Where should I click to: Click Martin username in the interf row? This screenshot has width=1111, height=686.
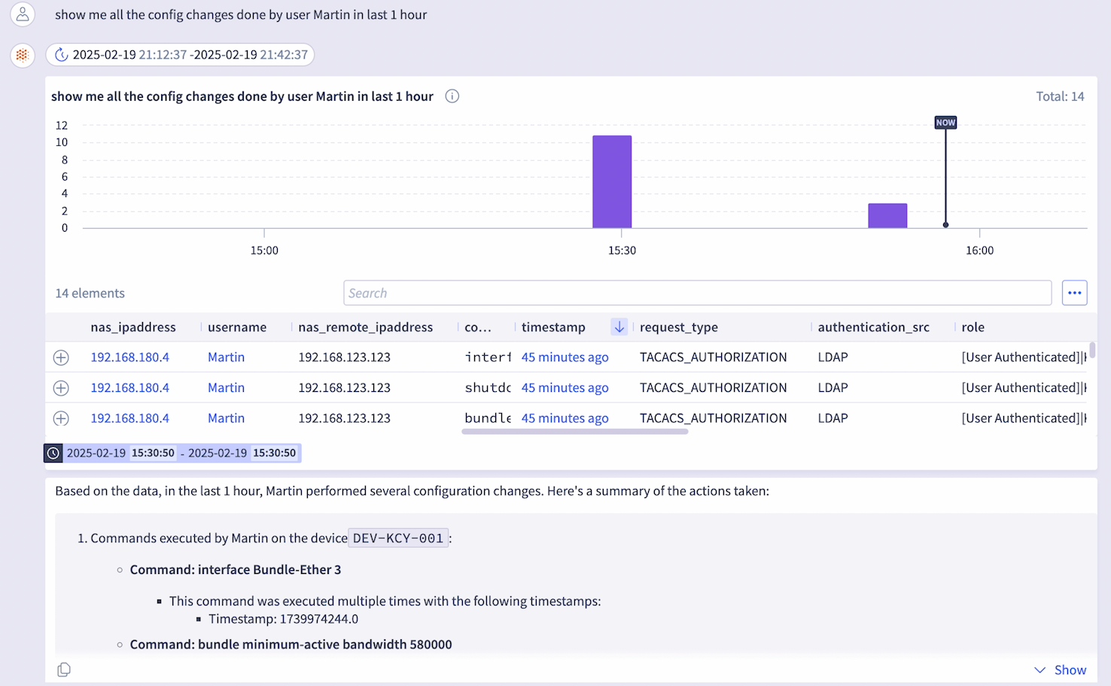(x=226, y=357)
